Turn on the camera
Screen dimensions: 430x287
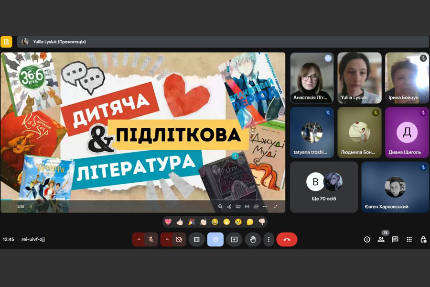point(179,240)
